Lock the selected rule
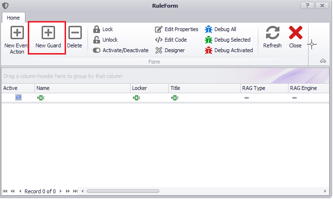Image resolution: width=333 pixels, height=199 pixels. [x=103, y=29]
